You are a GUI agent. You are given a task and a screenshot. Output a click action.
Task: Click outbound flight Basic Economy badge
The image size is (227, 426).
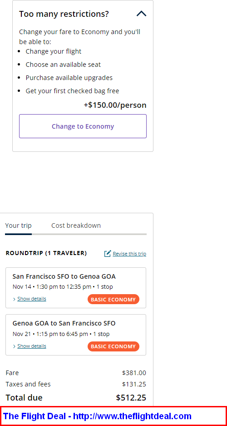[113, 300]
